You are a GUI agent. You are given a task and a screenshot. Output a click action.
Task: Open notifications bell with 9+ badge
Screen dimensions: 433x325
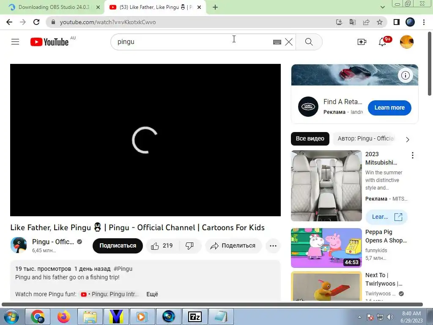[382, 42]
